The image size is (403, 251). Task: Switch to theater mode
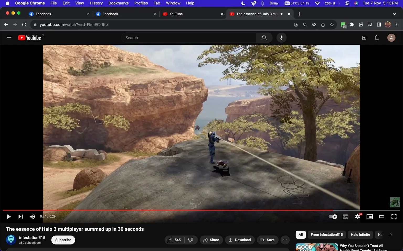[382, 216]
